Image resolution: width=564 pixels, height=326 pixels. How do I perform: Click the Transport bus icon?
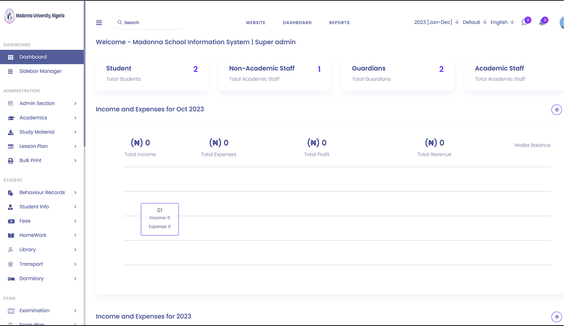(11, 264)
